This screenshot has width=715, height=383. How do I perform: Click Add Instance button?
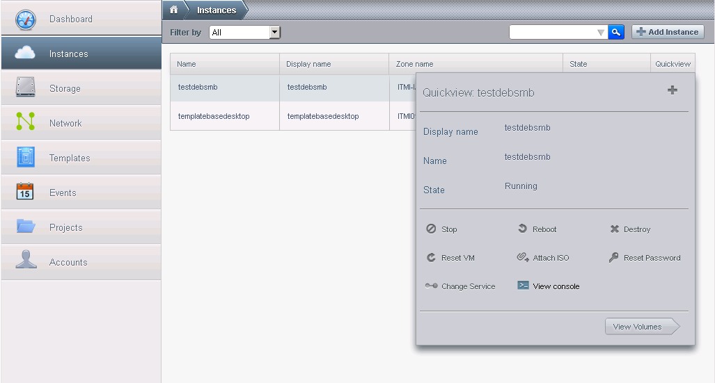pyautogui.click(x=667, y=32)
